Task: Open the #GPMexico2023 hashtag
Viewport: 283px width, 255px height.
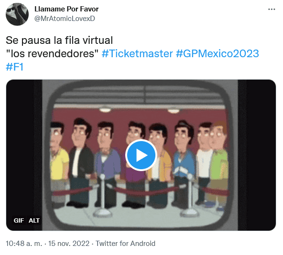Action: point(218,54)
